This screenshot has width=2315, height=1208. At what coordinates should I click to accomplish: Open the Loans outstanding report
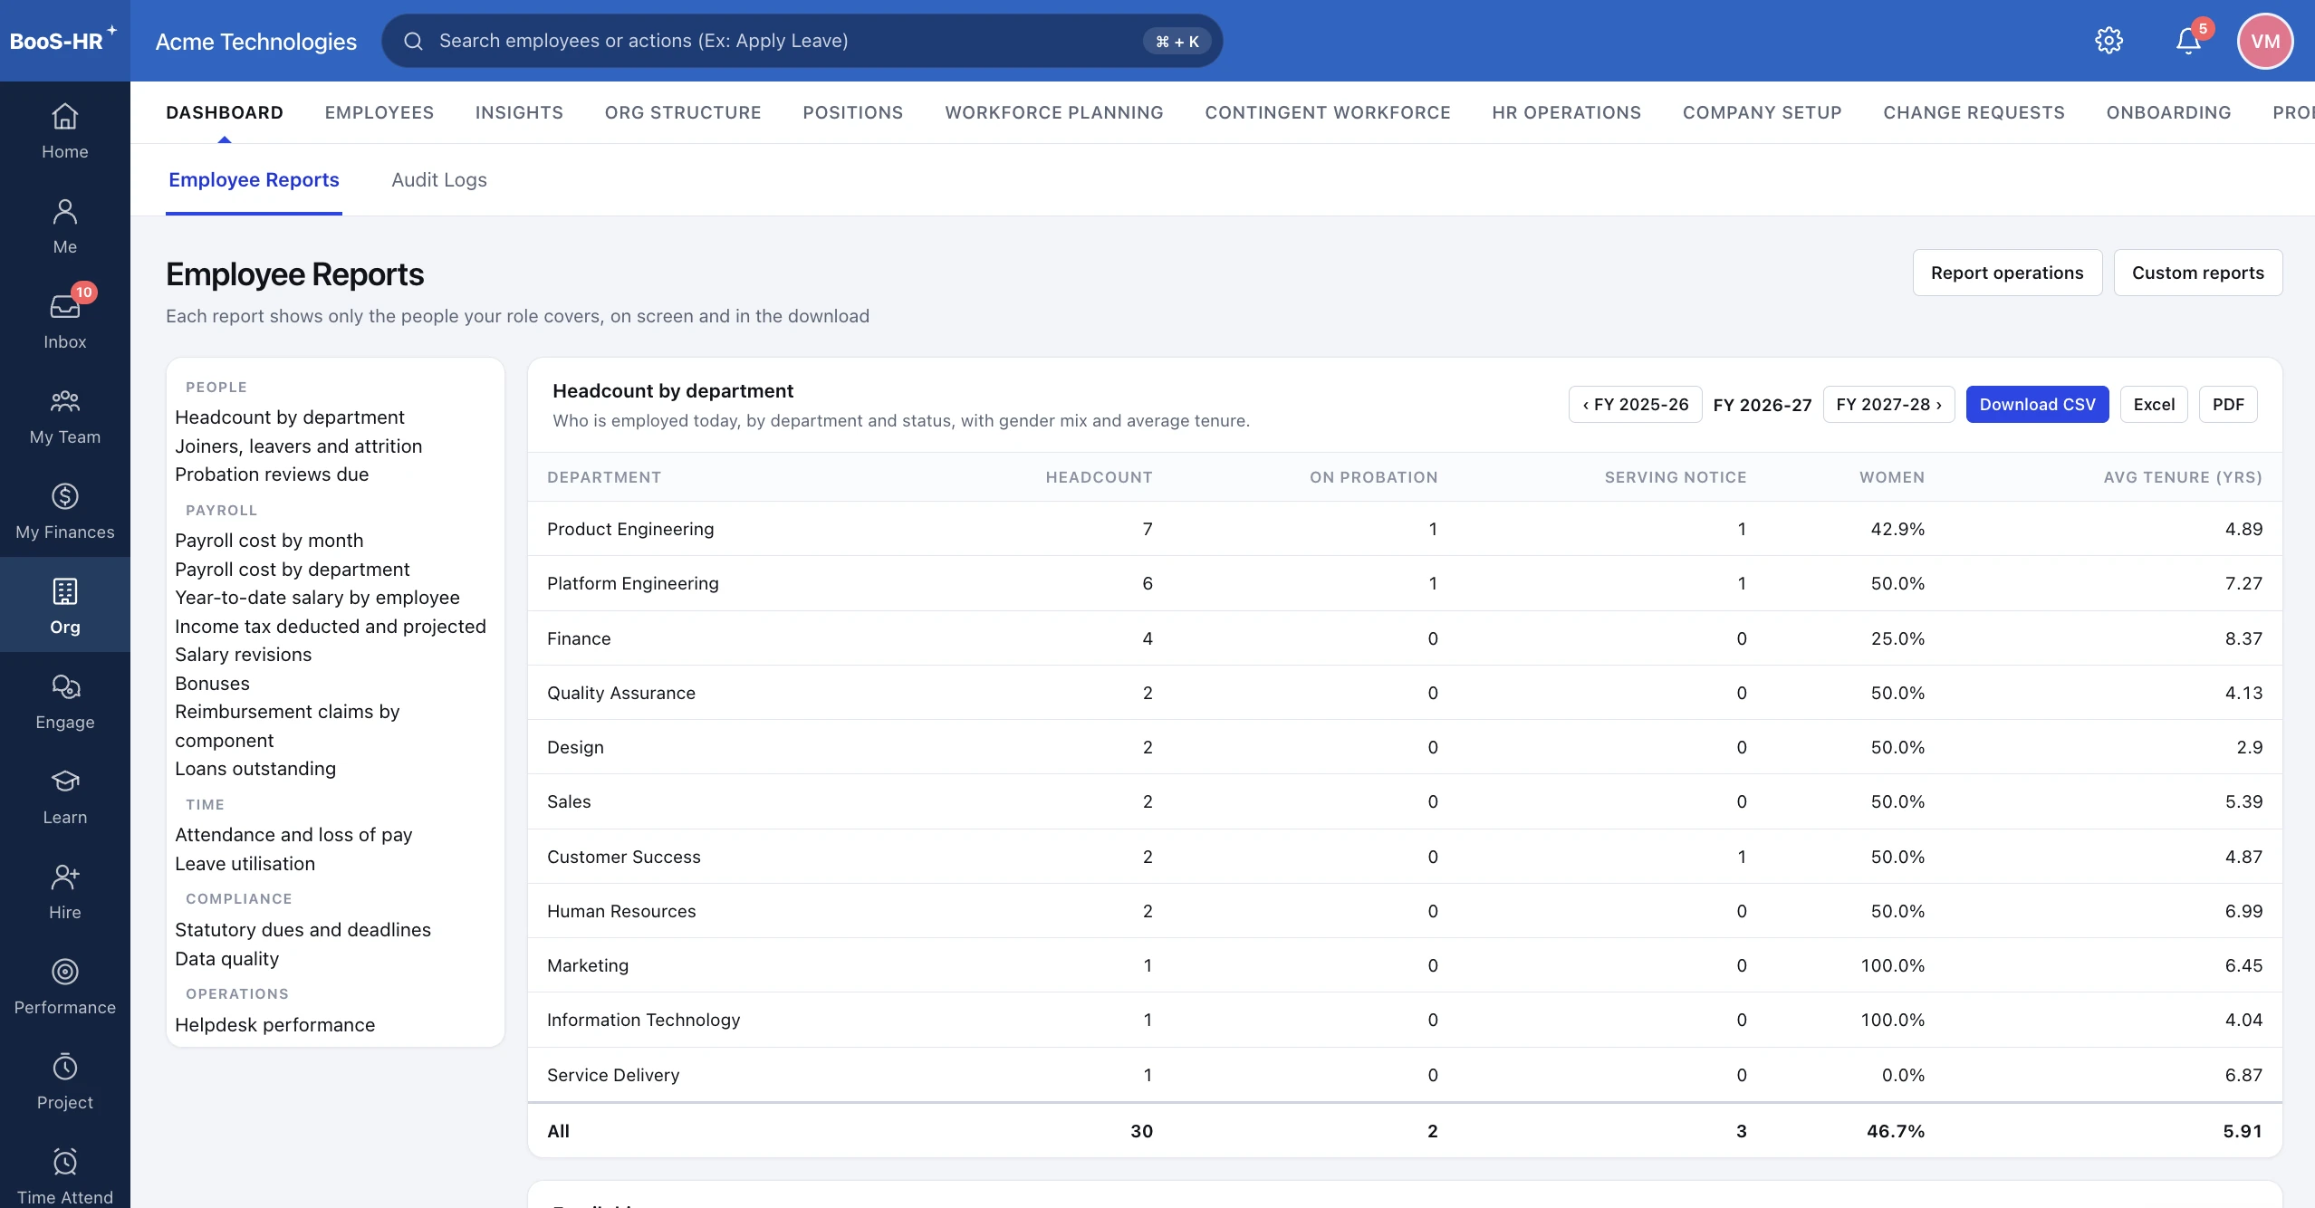[255, 769]
